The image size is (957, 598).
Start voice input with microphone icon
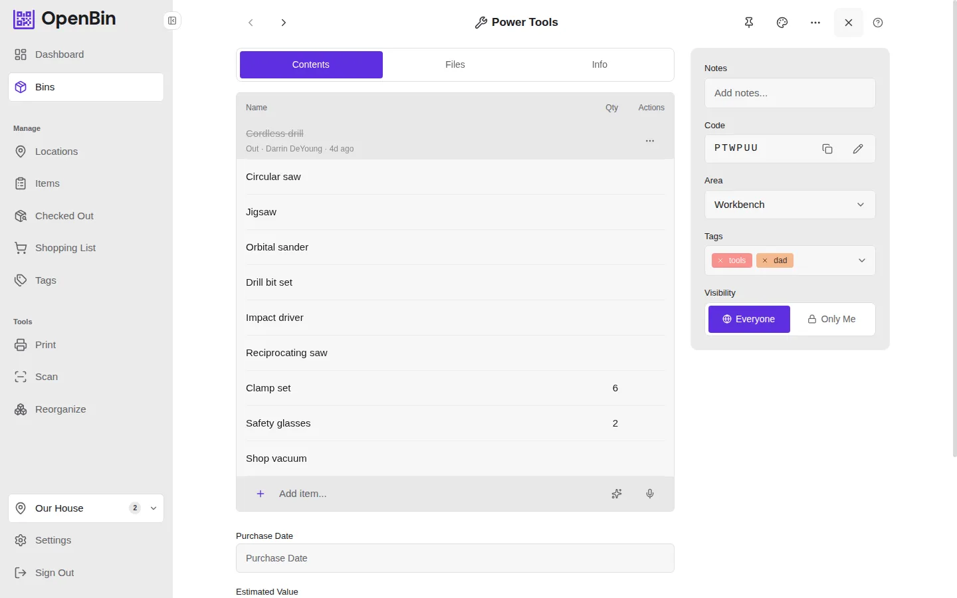(650, 494)
